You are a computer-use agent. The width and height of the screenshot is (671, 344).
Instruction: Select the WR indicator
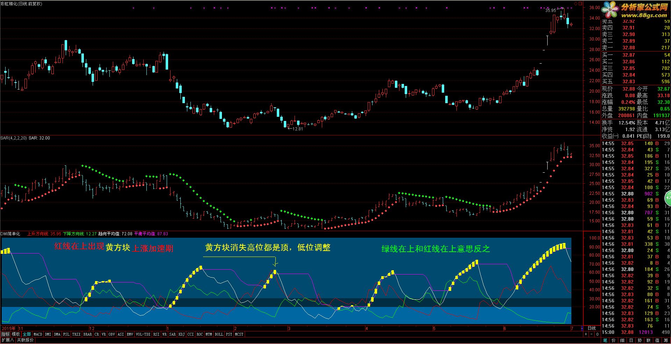(x=164, y=334)
